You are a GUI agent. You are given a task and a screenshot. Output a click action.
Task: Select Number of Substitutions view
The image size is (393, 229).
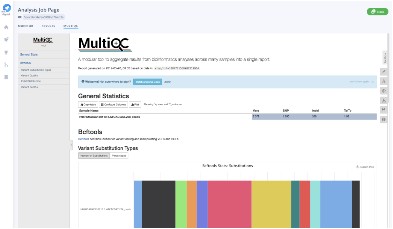[x=94, y=155]
